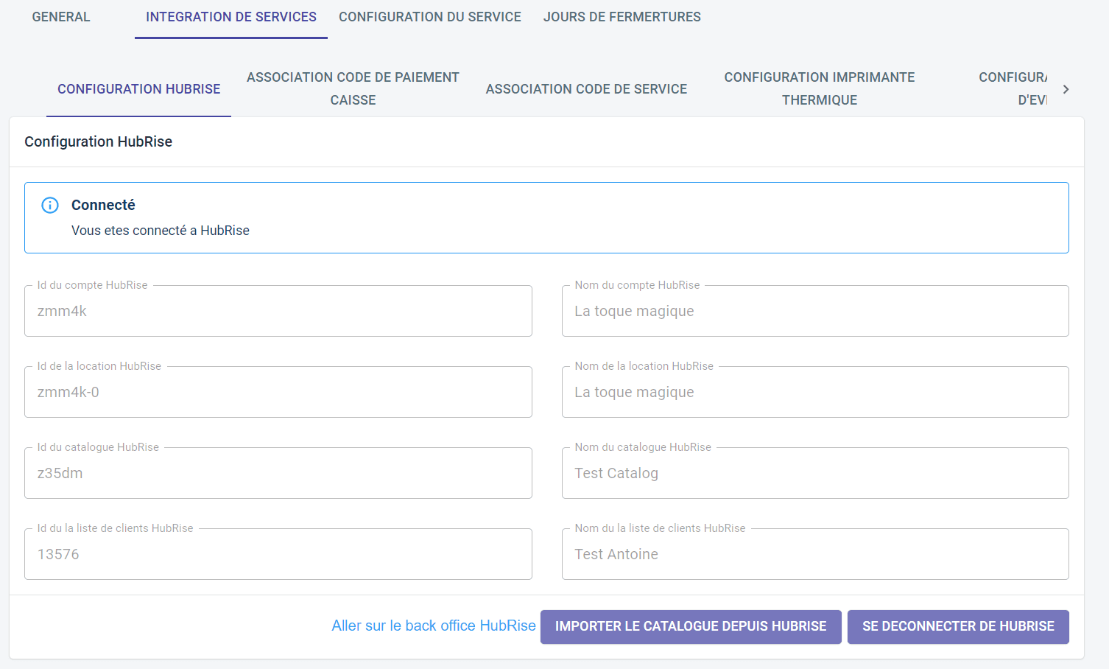Select the Nom du catalogue HubRise field
Viewport: 1109px width, 669px height.
814,474
